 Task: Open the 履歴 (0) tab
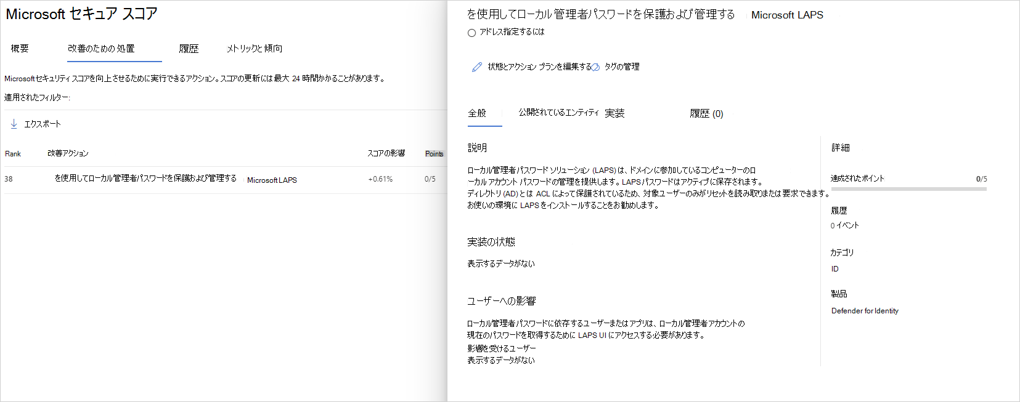click(706, 113)
